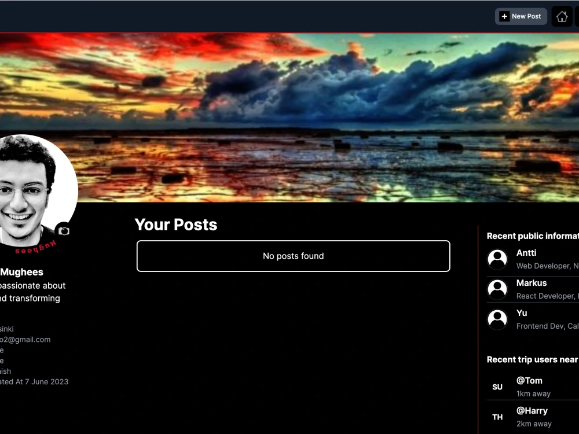Click the camera icon on profile picture
The height and width of the screenshot is (434, 579).
pyautogui.click(x=64, y=231)
